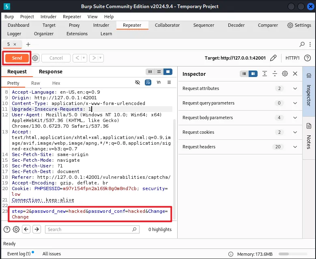Image resolution: width=316 pixels, height=259 pixels.
Task: Switch to tabbed layout view
Action: [x=168, y=72]
